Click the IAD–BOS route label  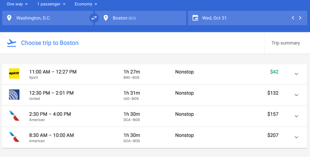tap(131, 99)
